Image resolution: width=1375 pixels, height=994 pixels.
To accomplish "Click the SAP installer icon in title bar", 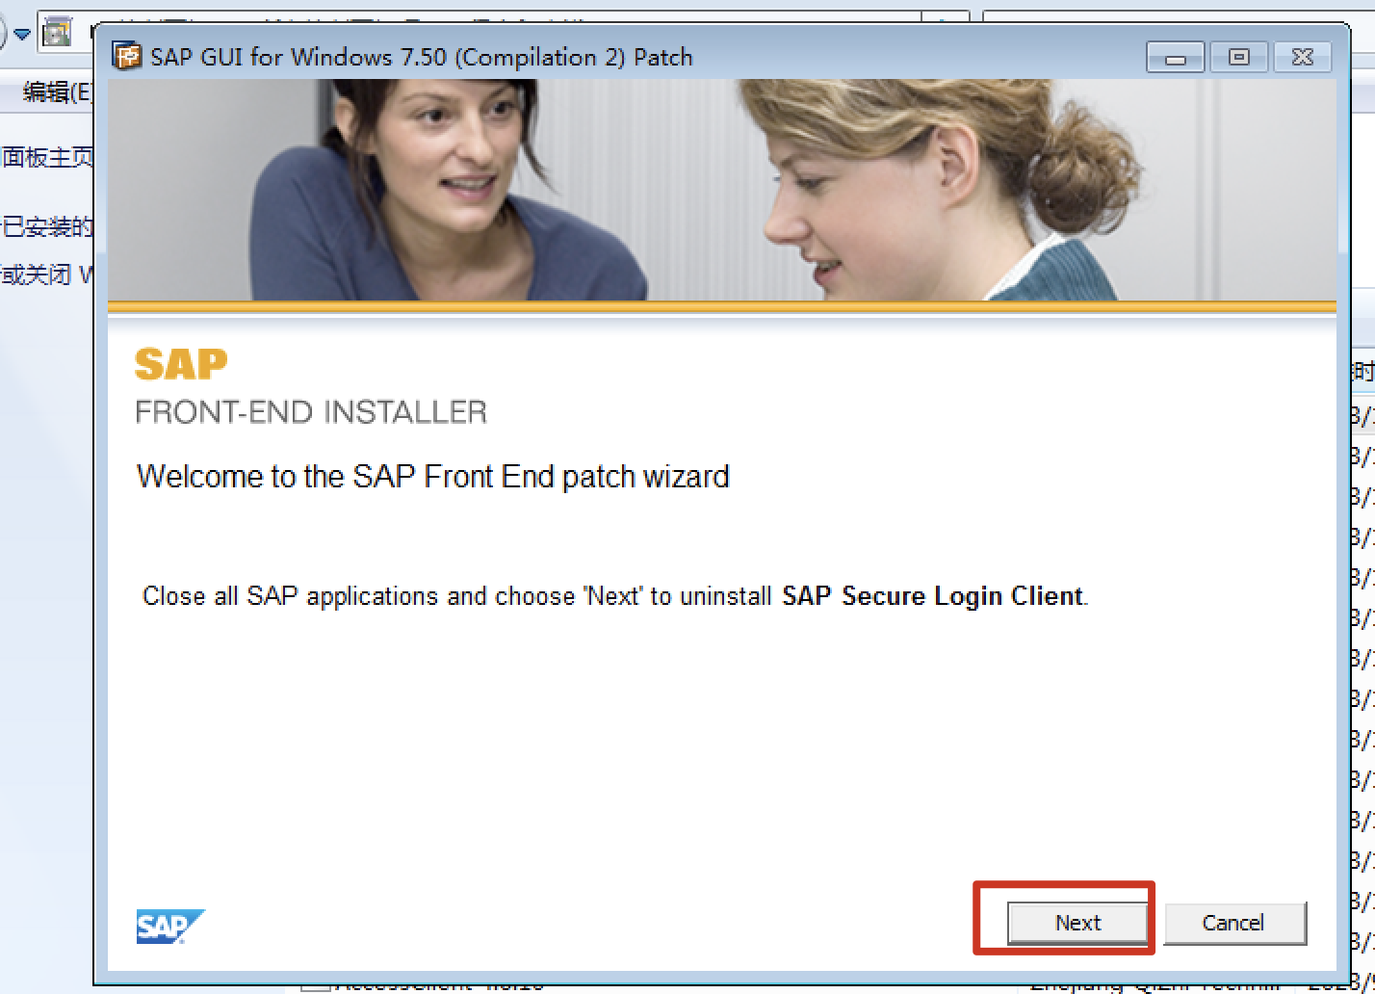I will (127, 57).
